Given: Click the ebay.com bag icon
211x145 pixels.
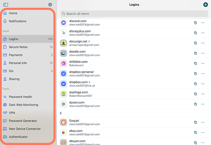Looking at the screenshot, I should coord(63,133).
